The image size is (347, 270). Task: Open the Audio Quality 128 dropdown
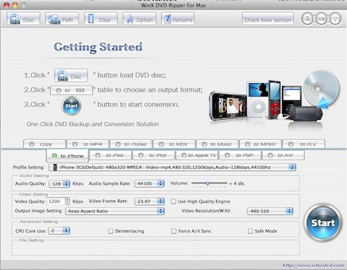click(x=60, y=183)
